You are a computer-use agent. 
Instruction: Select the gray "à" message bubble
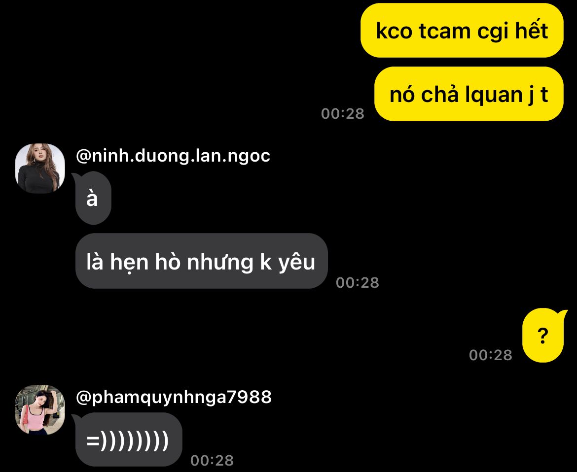(92, 198)
